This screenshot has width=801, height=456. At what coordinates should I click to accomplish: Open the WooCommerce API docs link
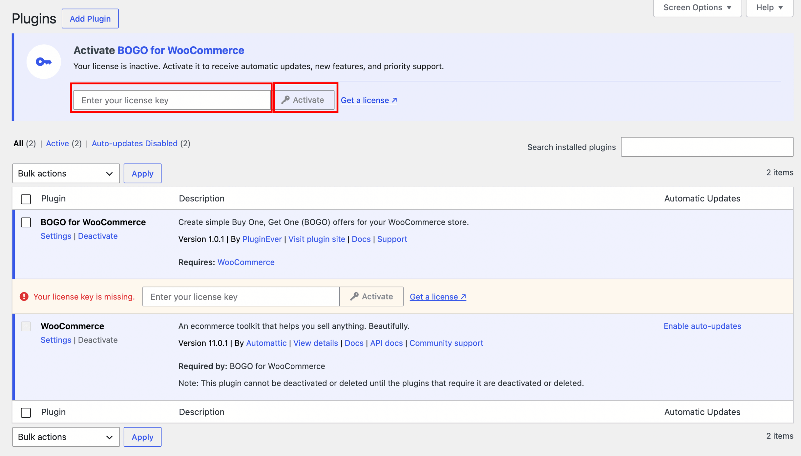[x=386, y=343]
